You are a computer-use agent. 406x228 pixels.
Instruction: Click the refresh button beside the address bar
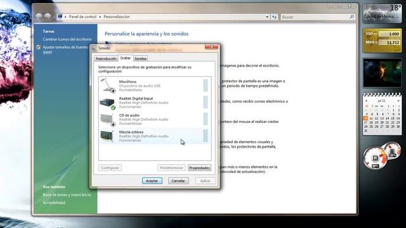tap(274, 17)
